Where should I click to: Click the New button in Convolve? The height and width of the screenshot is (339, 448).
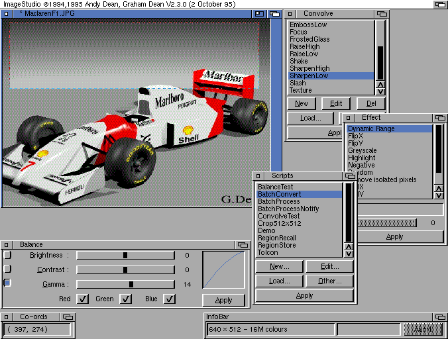(x=302, y=103)
